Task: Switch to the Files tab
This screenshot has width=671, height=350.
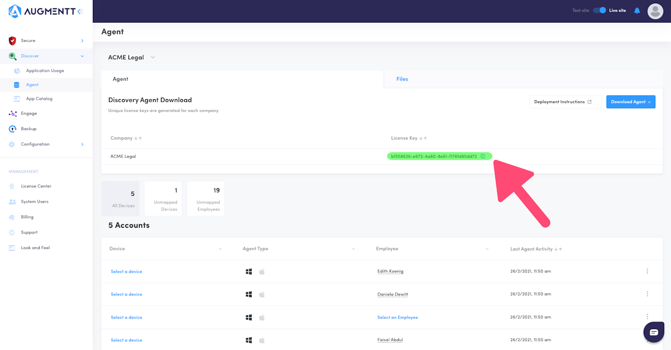Action: pyautogui.click(x=402, y=79)
